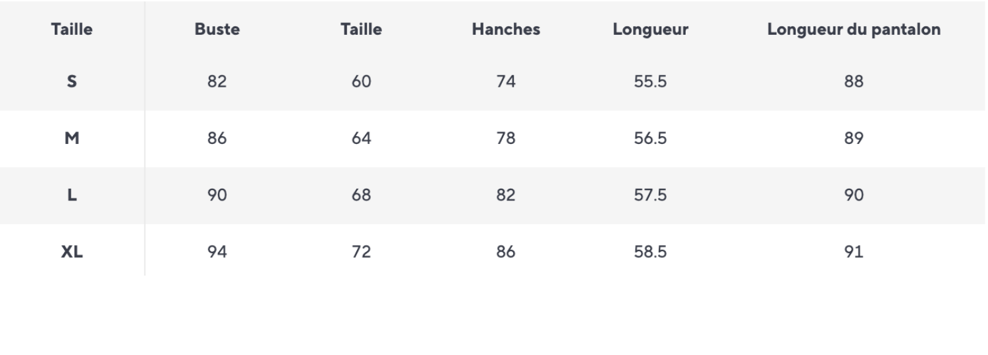Click the Buste column header
This screenshot has height=355, width=988.
click(x=217, y=30)
